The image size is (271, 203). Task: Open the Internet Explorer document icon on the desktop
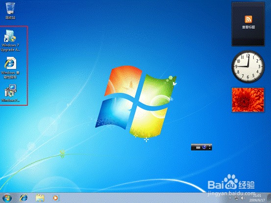coord(10,68)
